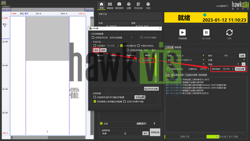Click the 添加 button in manual partition
Viewport: 250px width, 141px height.
[96, 50]
